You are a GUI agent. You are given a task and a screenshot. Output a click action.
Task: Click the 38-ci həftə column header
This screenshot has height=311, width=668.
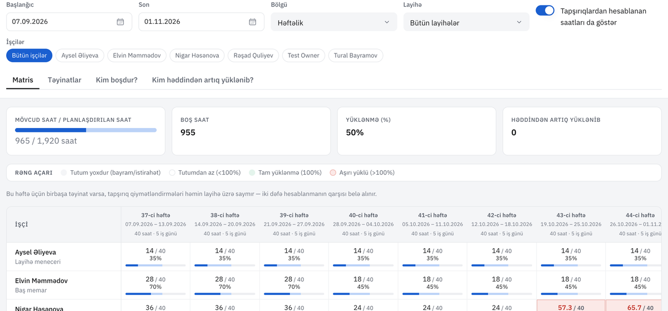(225, 224)
